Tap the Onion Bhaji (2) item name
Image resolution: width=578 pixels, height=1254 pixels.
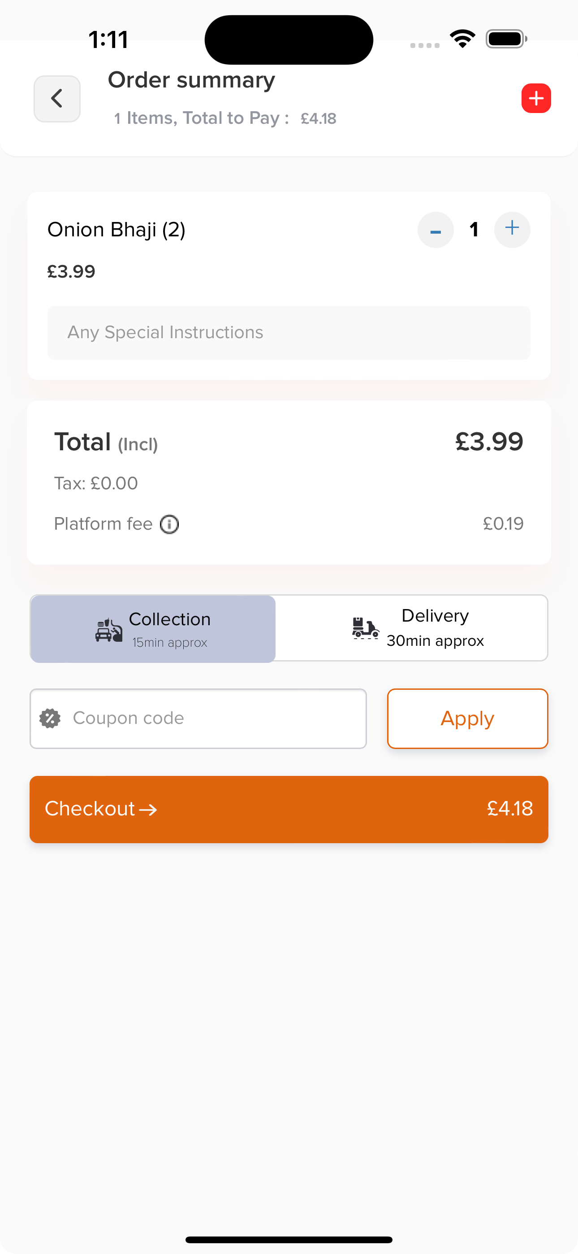point(116,230)
